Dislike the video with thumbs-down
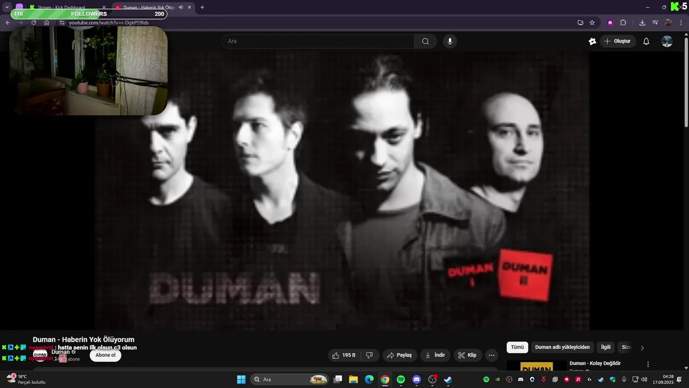 (369, 355)
